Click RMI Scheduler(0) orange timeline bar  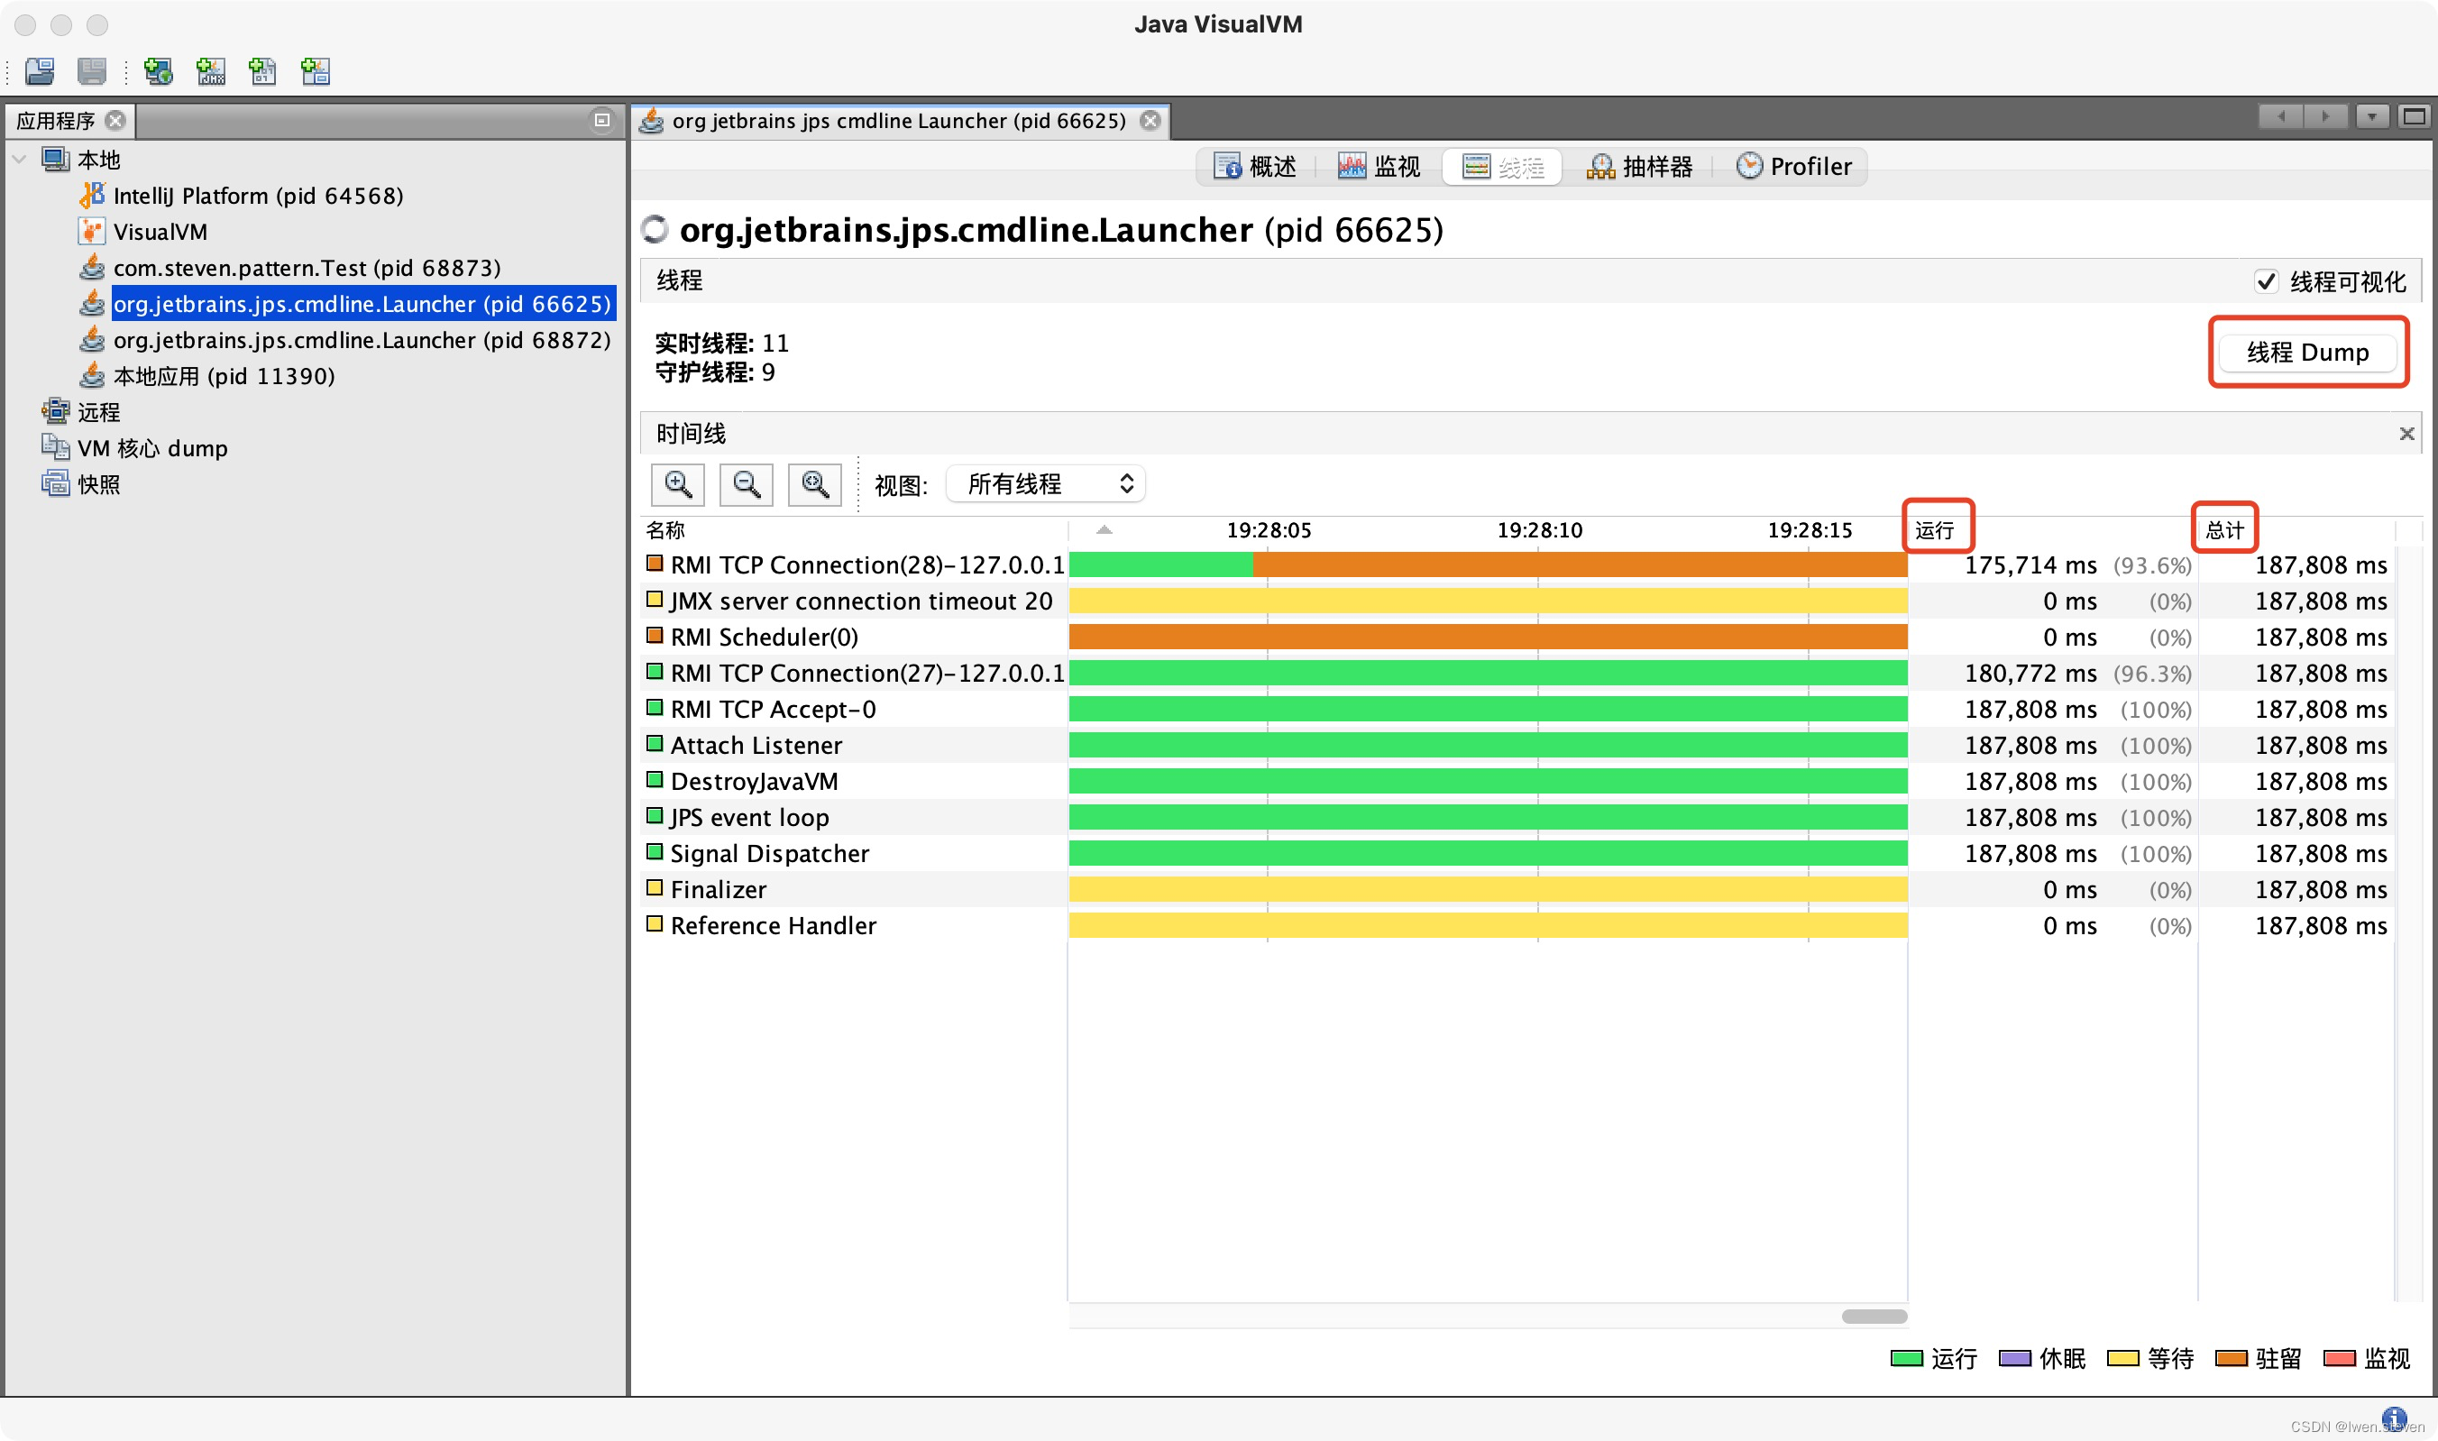[1489, 637]
